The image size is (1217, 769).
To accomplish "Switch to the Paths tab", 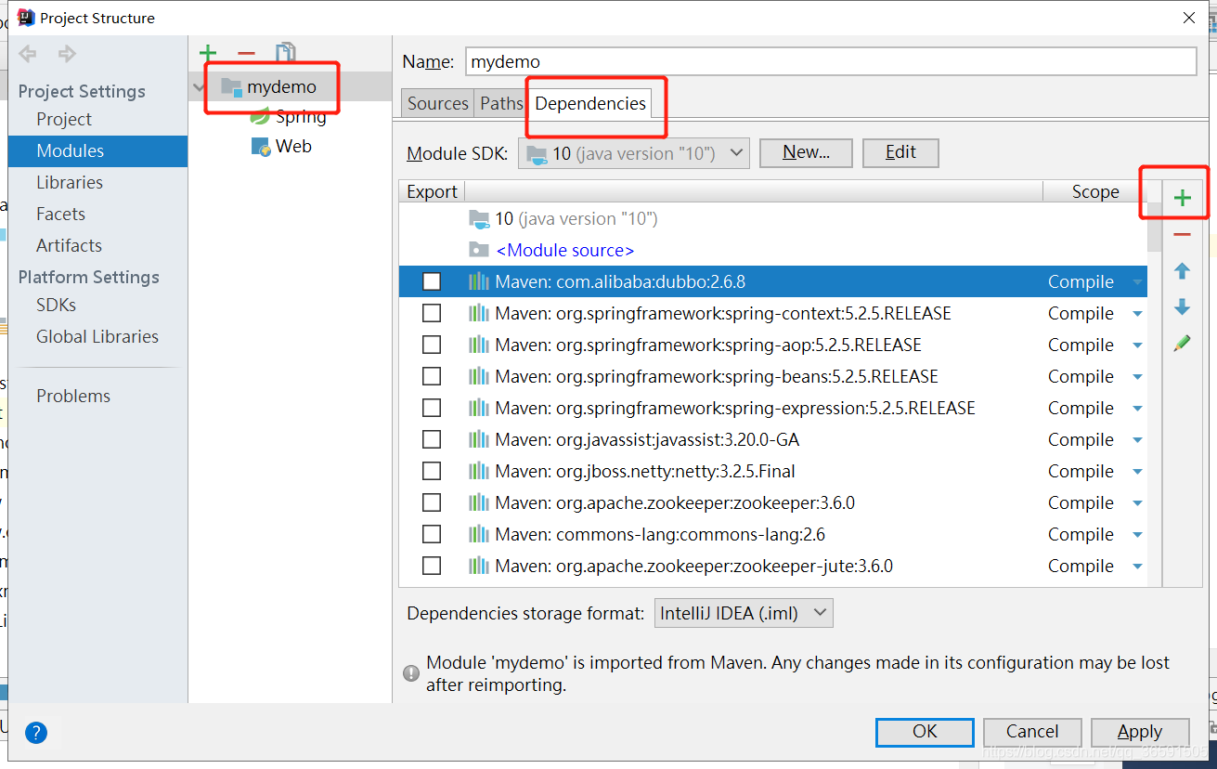I will point(501,103).
